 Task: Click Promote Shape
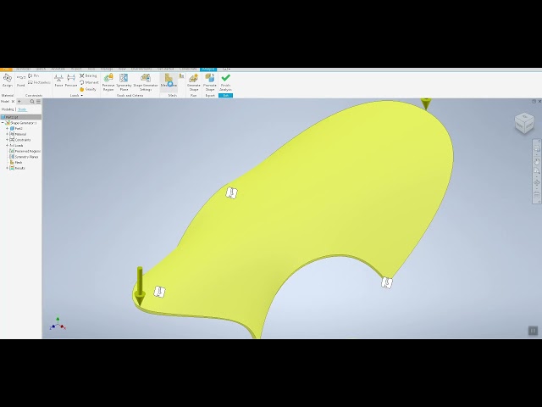click(210, 82)
